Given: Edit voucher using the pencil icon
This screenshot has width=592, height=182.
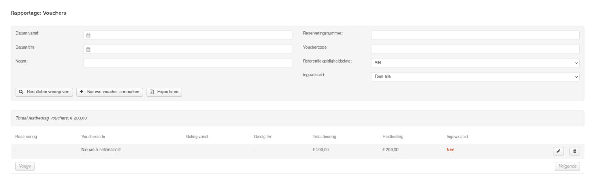Looking at the screenshot, I should click(558, 151).
